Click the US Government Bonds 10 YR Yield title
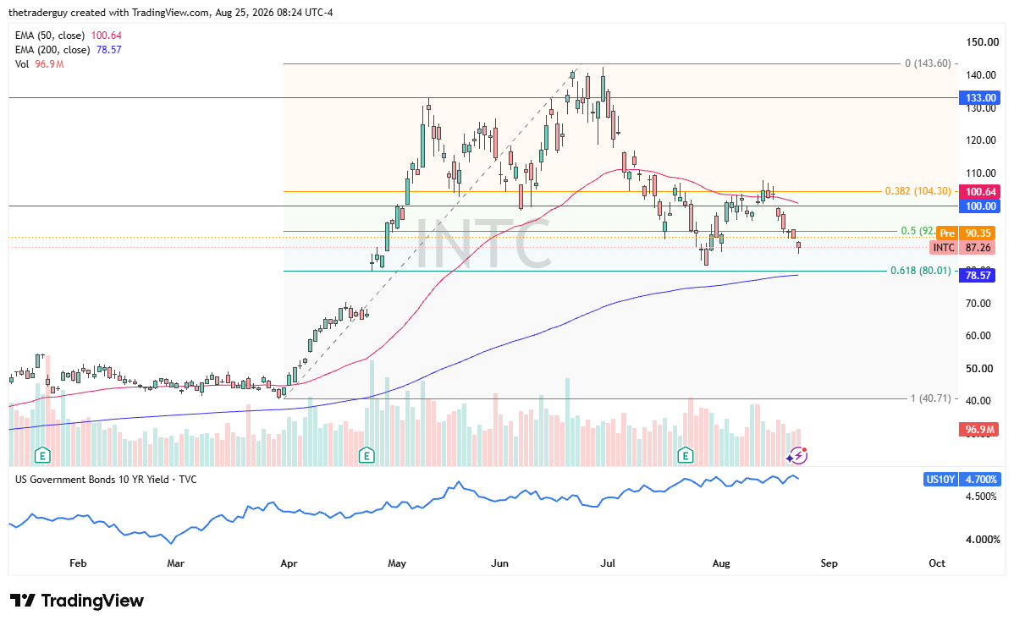Viewport: 1014px width, 626px height. click(106, 480)
